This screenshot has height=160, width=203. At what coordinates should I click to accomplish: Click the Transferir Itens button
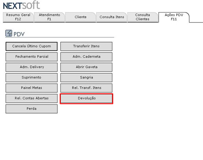click(86, 46)
